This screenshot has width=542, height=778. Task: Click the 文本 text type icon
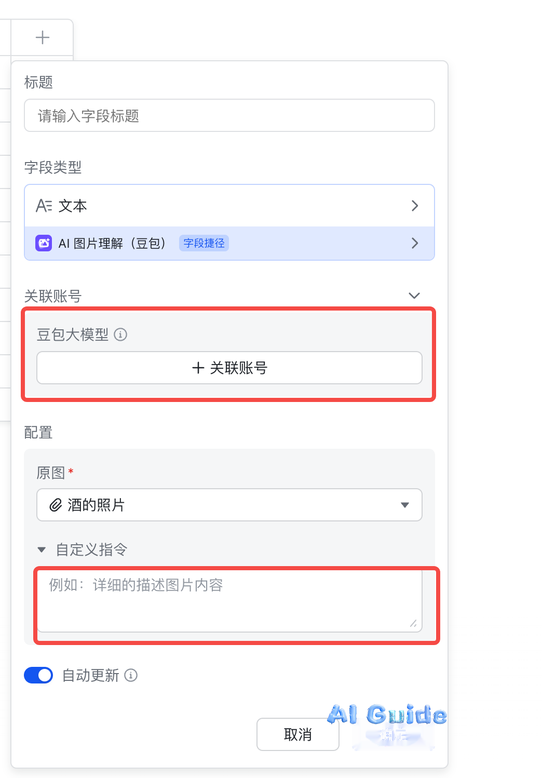pyautogui.click(x=44, y=206)
